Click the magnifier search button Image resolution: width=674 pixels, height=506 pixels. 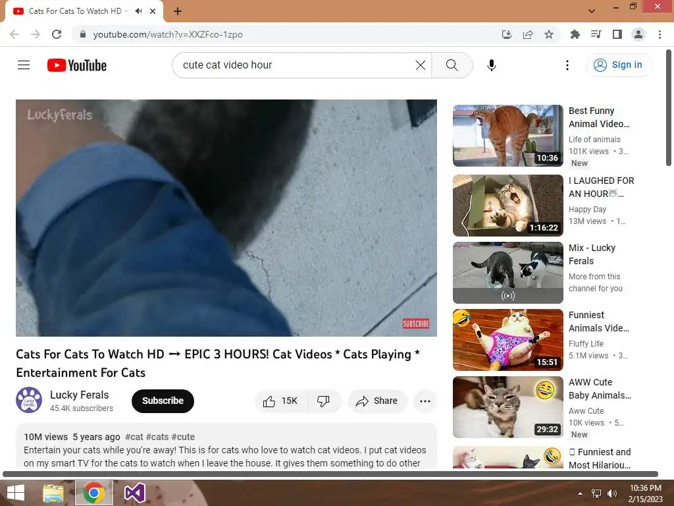(x=452, y=65)
